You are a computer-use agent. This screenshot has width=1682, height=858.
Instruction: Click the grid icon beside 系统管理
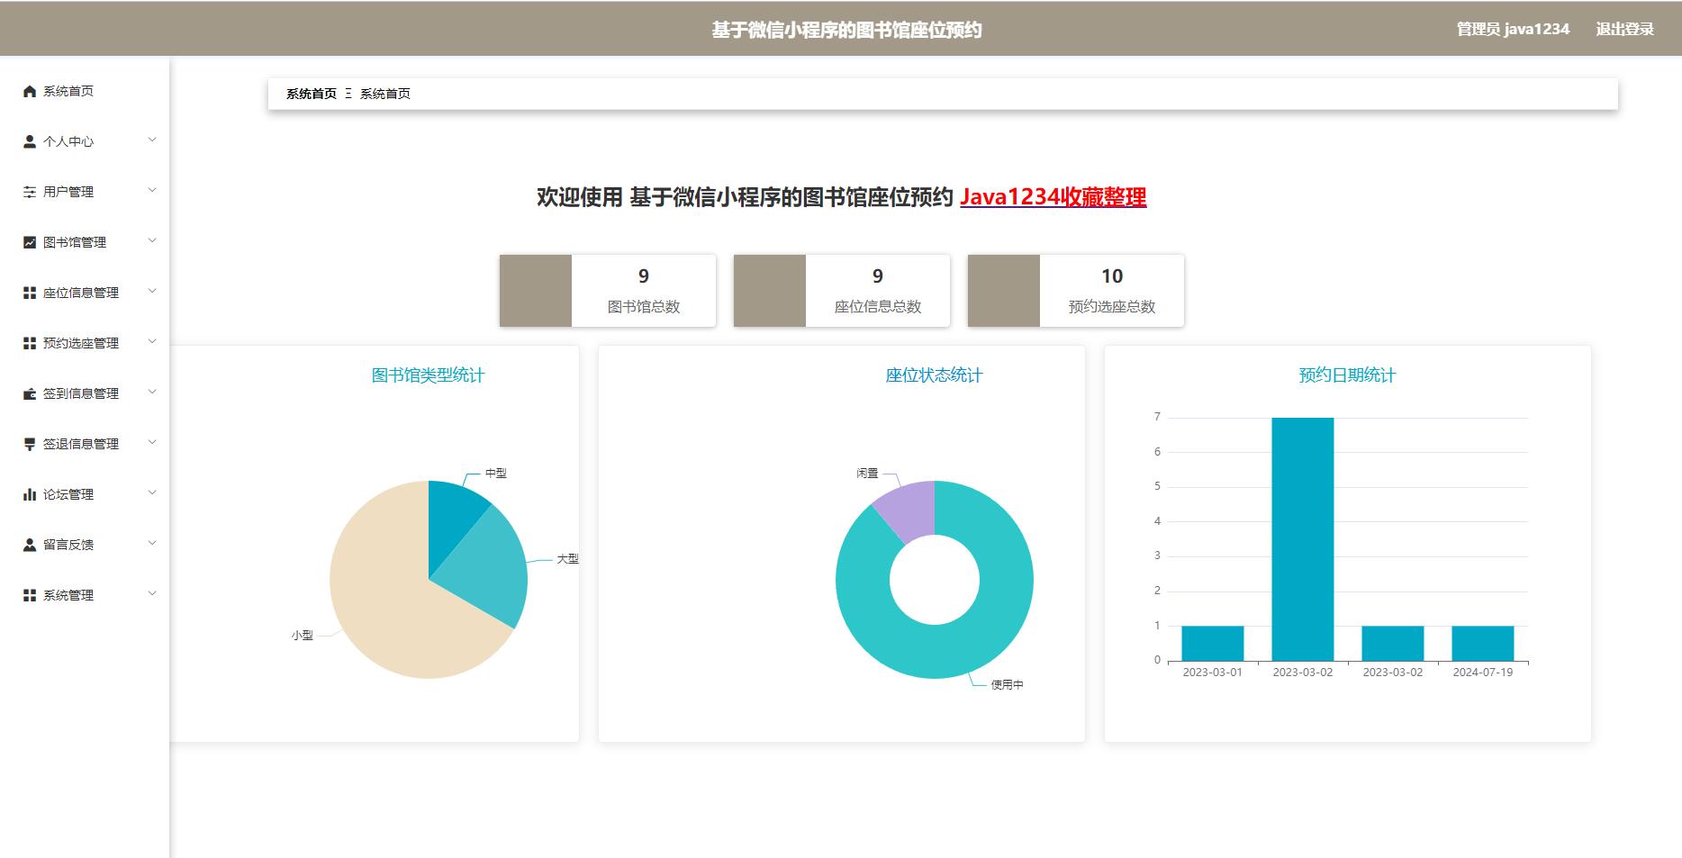(x=30, y=595)
